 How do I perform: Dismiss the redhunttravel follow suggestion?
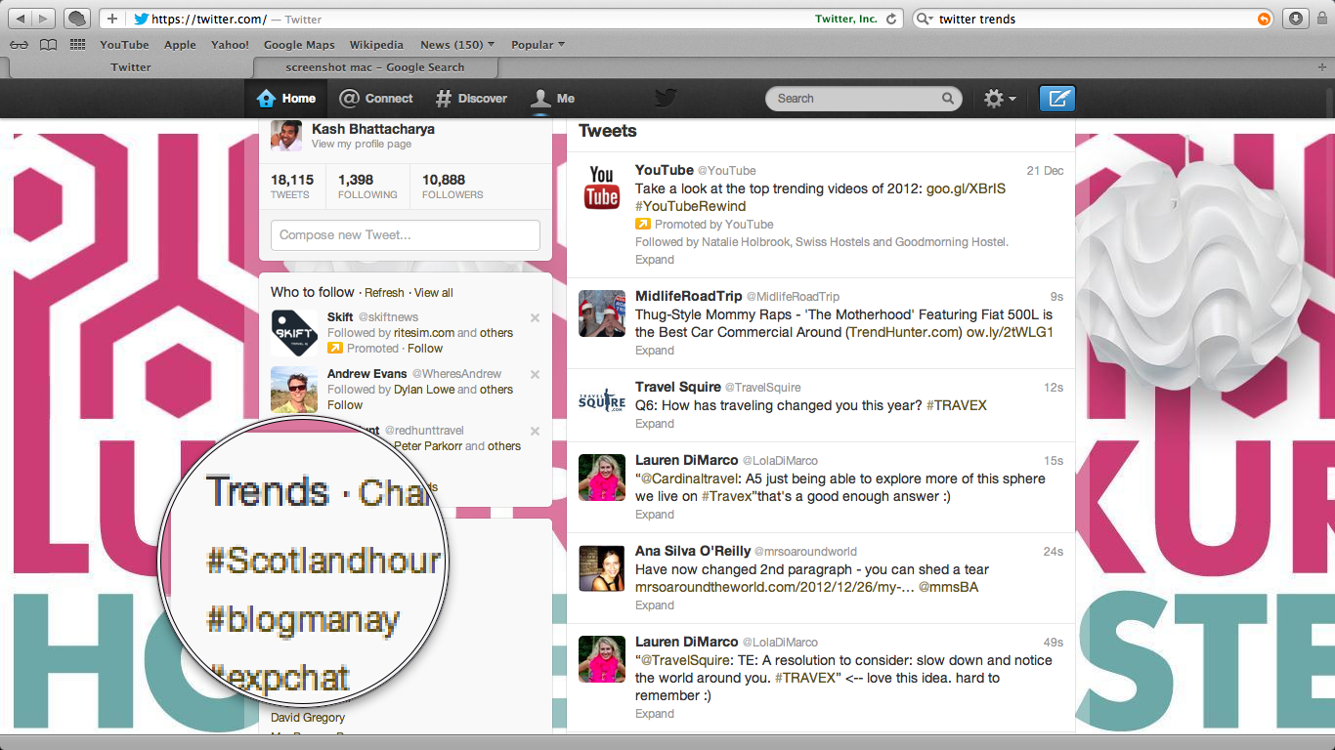pyautogui.click(x=535, y=431)
